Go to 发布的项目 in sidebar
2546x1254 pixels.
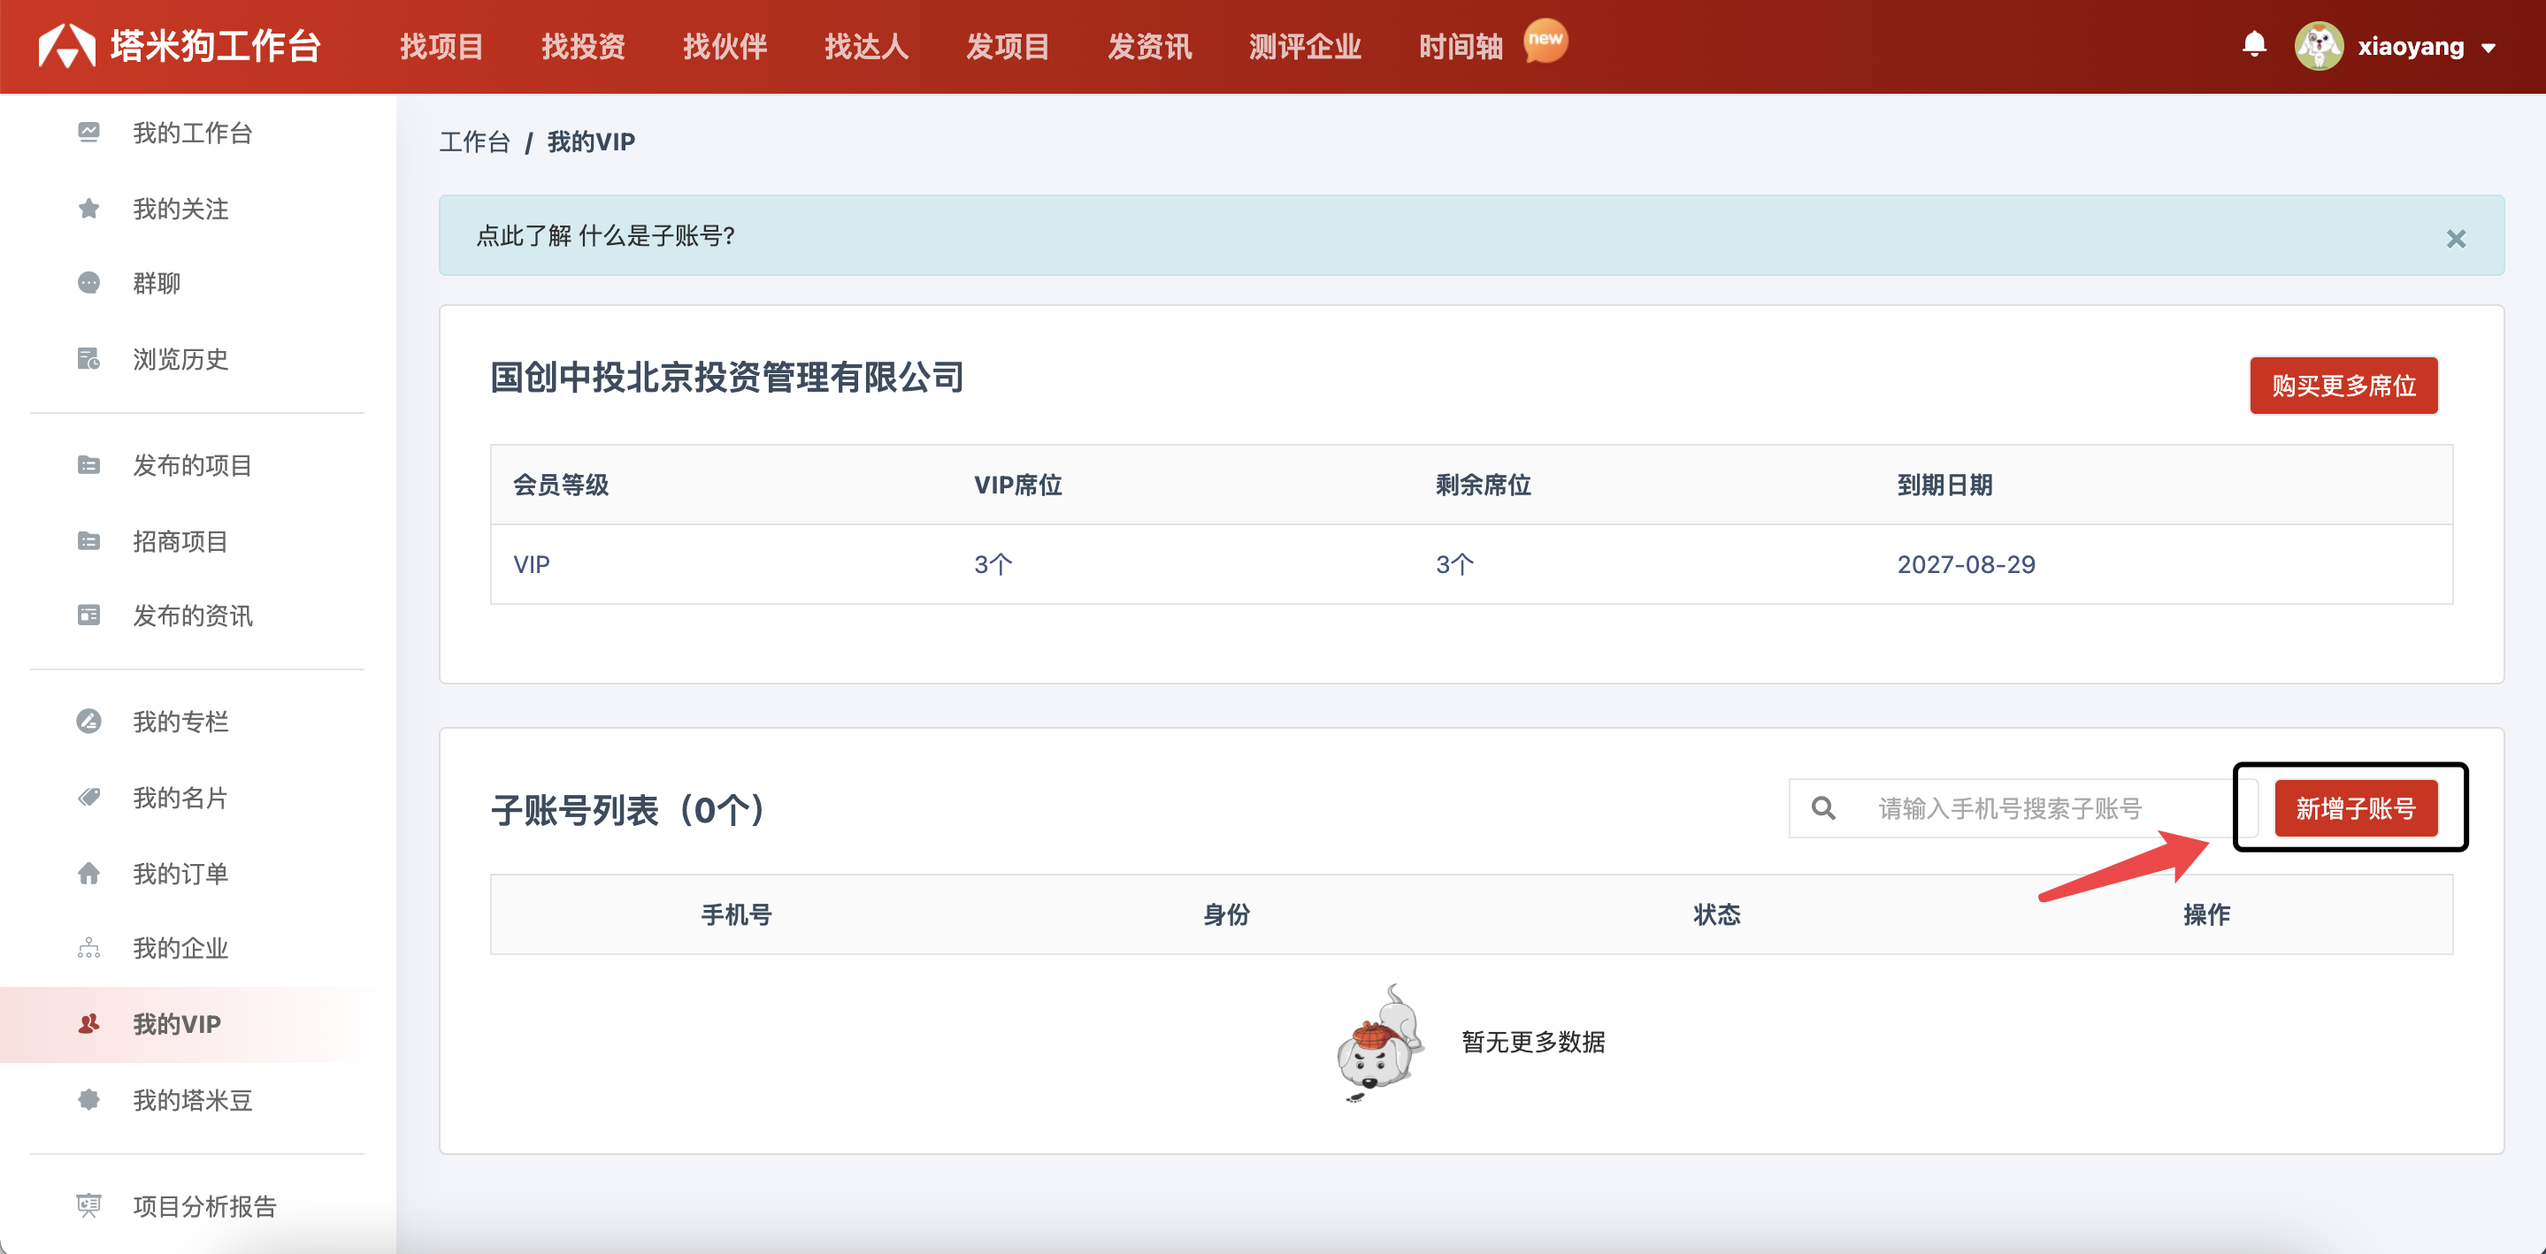[x=193, y=465]
